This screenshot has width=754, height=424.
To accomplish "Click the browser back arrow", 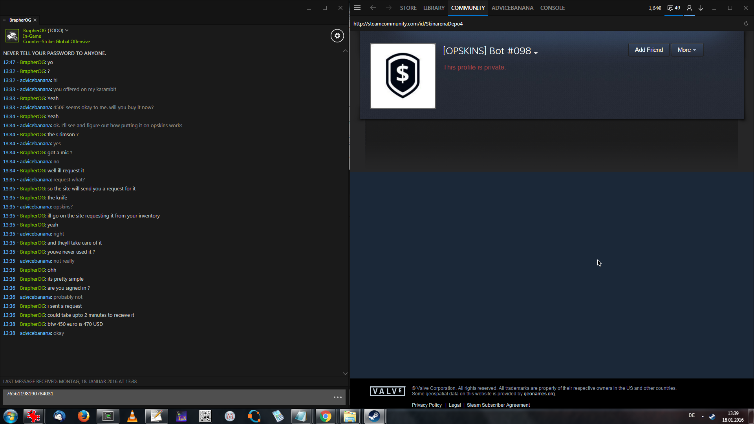I will [x=373, y=8].
